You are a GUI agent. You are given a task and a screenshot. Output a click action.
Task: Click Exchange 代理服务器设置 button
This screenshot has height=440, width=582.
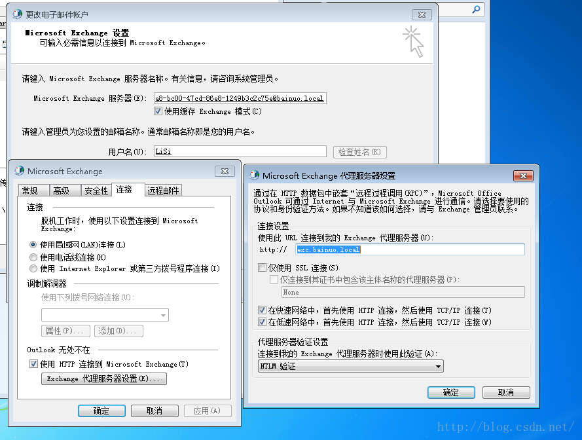click(x=104, y=378)
